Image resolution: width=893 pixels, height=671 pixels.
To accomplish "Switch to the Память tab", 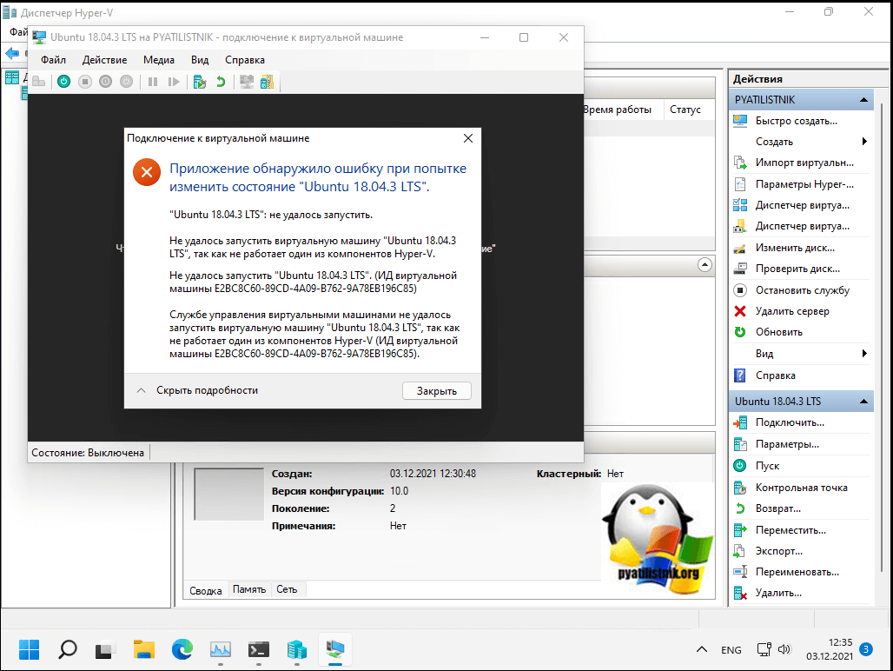I will pos(249,589).
